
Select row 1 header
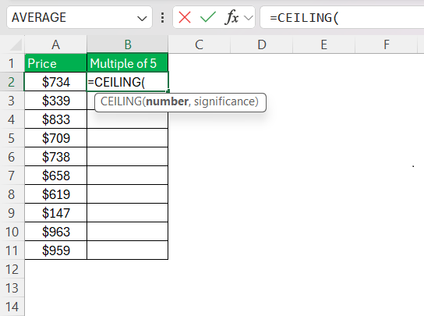tap(12, 63)
